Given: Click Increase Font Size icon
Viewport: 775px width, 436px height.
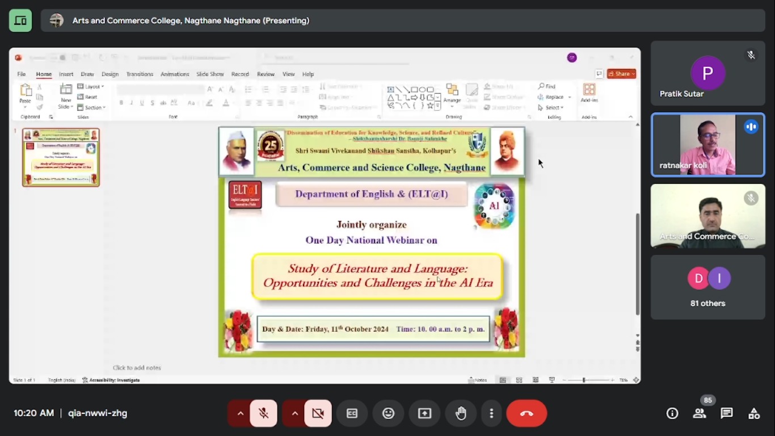Looking at the screenshot, I should (x=210, y=89).
